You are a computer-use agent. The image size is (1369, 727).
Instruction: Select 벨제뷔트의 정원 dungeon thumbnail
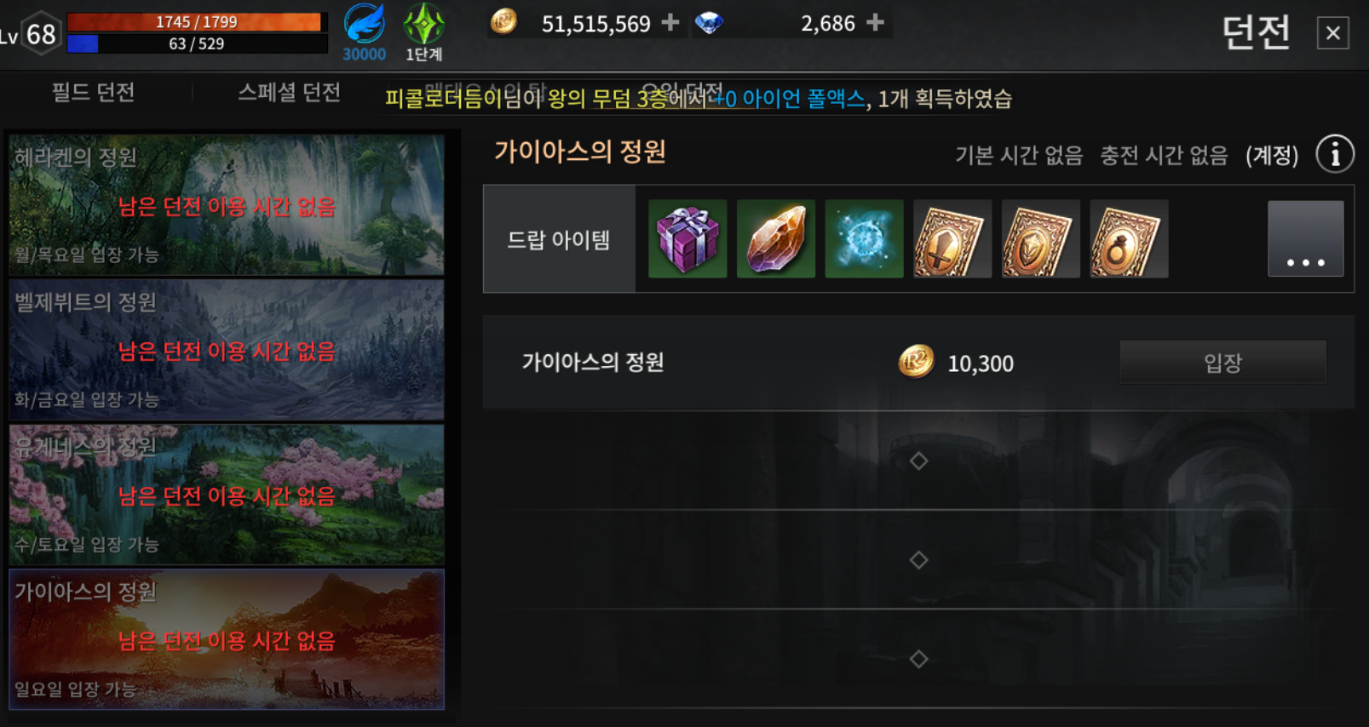pyautogui.click(x=227, y=350)
